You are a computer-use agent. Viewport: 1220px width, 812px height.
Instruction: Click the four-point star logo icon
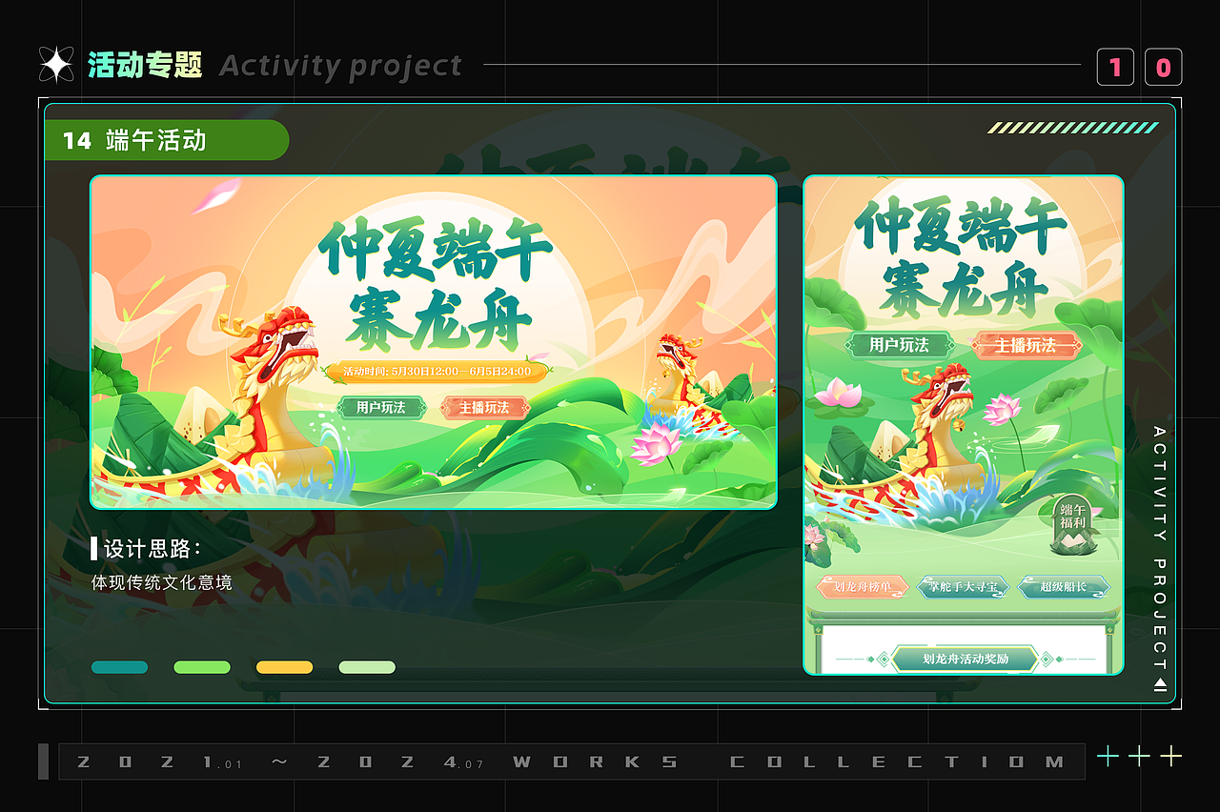[56, 65]
